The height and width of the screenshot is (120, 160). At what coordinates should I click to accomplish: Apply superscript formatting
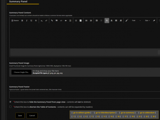(x=46, y=21)
